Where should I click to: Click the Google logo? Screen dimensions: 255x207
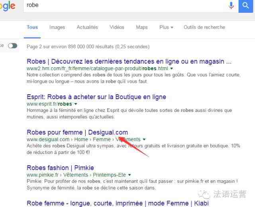pos(8,6)
